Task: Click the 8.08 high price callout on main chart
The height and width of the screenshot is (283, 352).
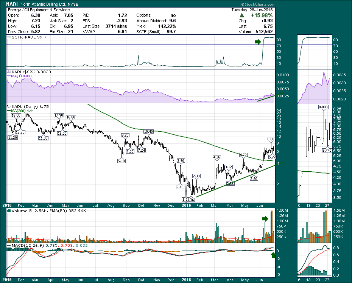Action: (x=271, y=139)
